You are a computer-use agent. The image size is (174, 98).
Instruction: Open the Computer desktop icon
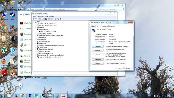point(4,16)
